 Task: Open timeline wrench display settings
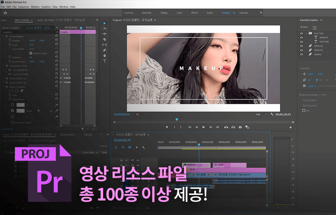(143, 147)
